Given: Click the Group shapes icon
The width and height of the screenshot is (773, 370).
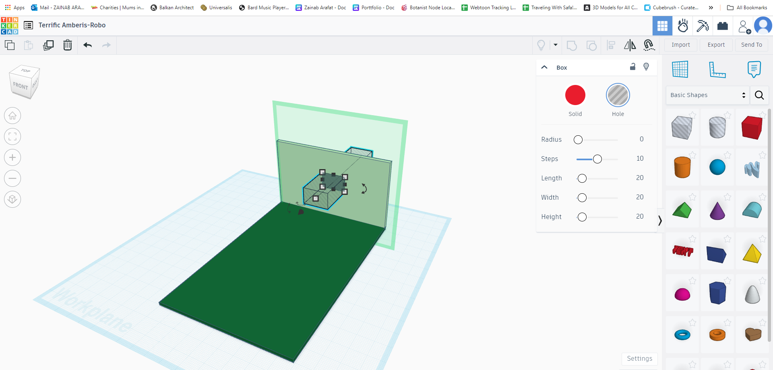Looking at the screenshot, I should pyautogui.click(x=572, y=45).
